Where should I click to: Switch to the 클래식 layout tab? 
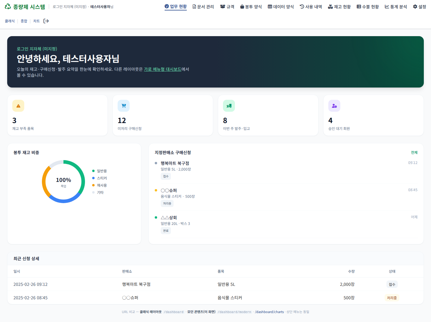(x=9, y=21)
